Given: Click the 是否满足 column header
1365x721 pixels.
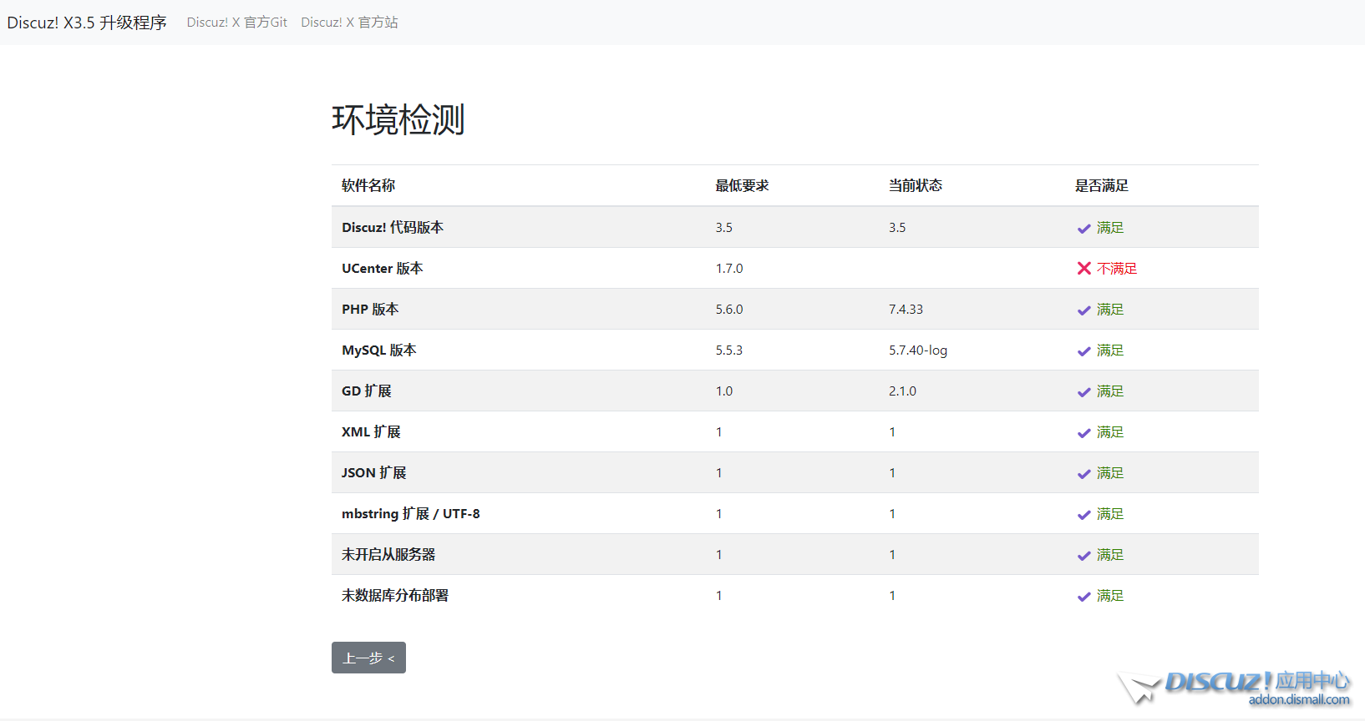Looking at the screenshot, I should click(1102, 185).
